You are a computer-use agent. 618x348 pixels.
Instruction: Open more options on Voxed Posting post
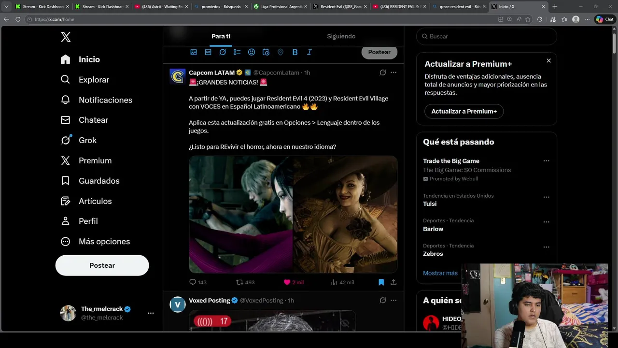(393, 301)
